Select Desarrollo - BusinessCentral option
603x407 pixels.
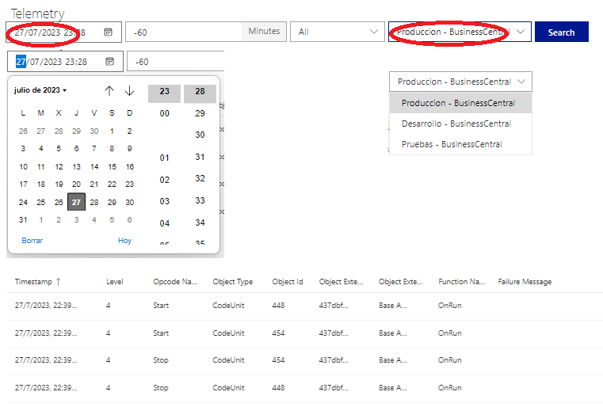456,124
